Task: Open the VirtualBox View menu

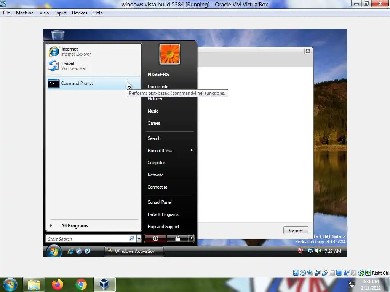Action: coord(44,13)
